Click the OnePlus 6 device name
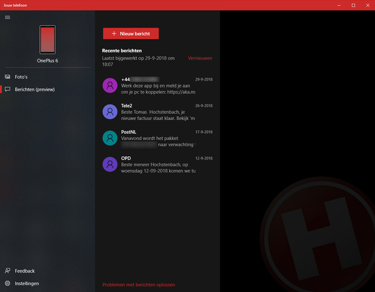The height and width of the screenshot is (292, 375). 47,61
